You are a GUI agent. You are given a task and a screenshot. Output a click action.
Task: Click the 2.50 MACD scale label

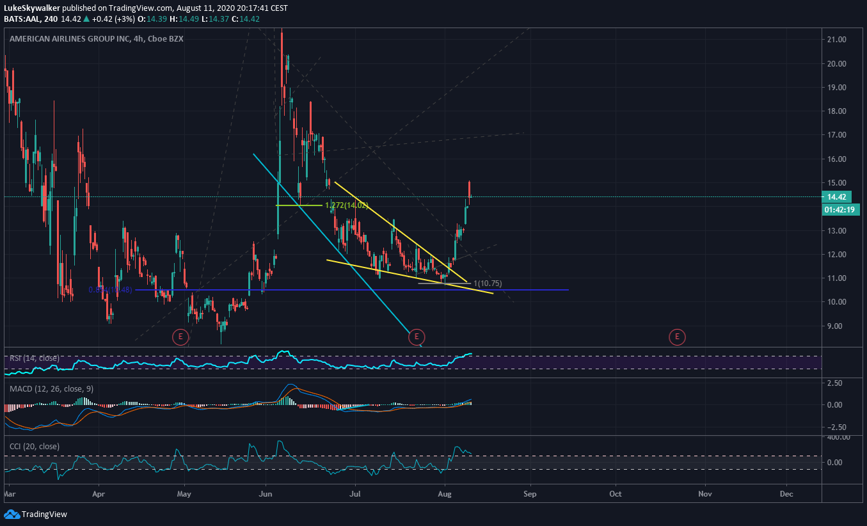(835, 383)
